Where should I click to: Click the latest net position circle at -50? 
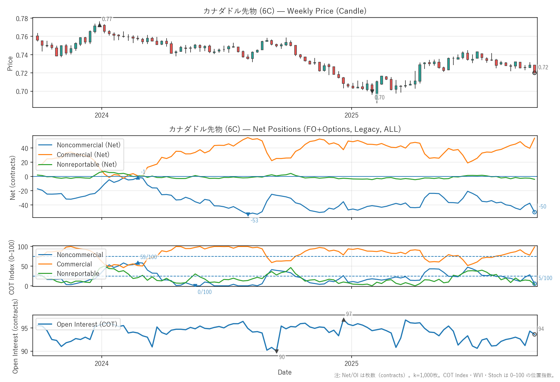click(x=534, y=212)
